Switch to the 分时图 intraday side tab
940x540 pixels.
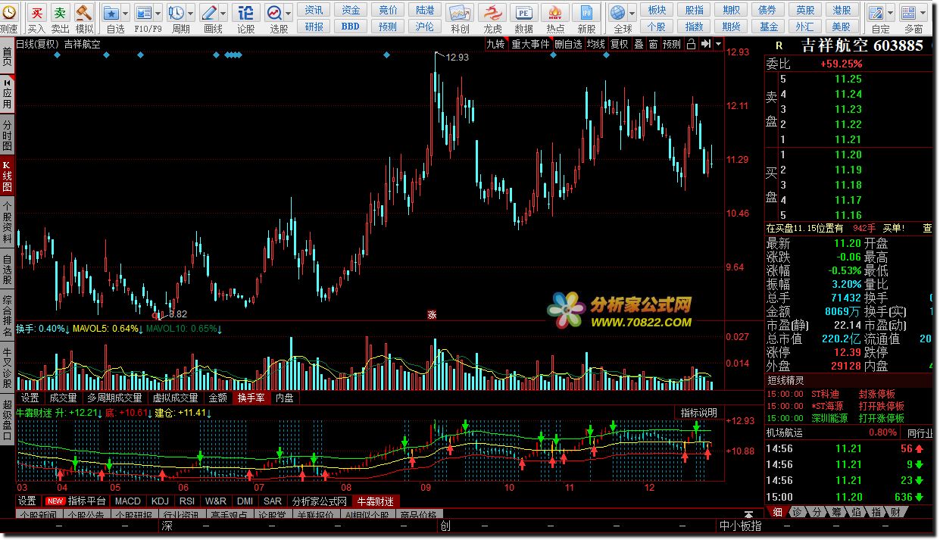coord(7,136)
